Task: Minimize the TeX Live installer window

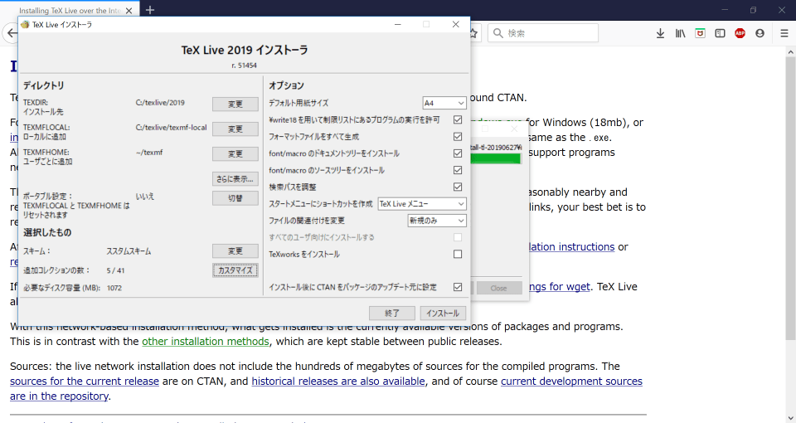Action: (x=398, y=24)
